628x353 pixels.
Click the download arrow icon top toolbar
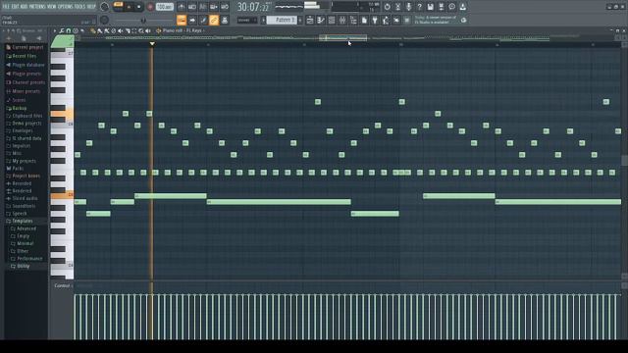coord(462,7)
